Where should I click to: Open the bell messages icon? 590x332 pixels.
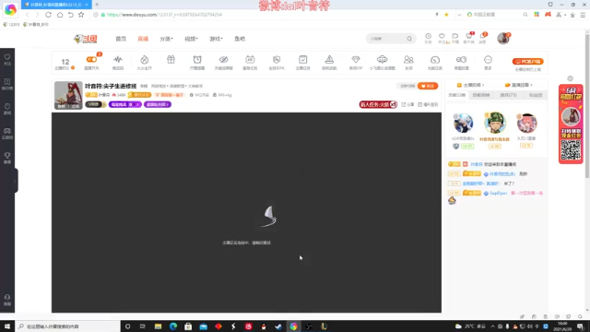pyautogui.click(x=482, y=36)
